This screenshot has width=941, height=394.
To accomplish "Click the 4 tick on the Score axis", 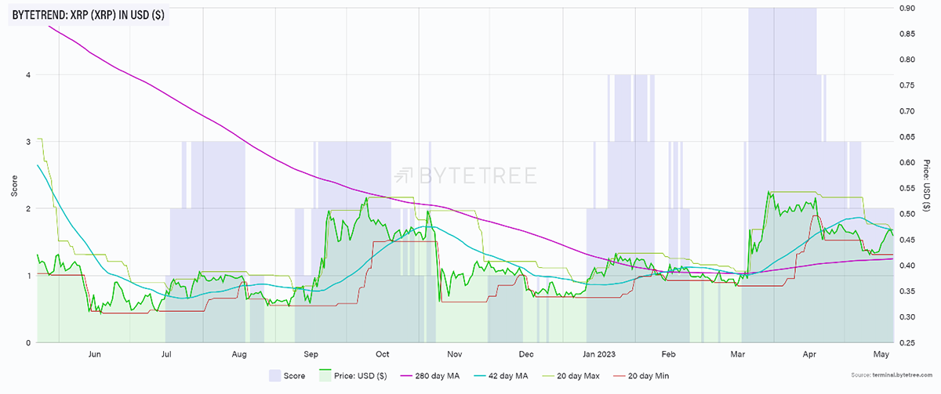I will [x=28, y=75].
